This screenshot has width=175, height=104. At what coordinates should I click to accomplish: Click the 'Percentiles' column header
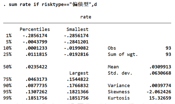35,29
